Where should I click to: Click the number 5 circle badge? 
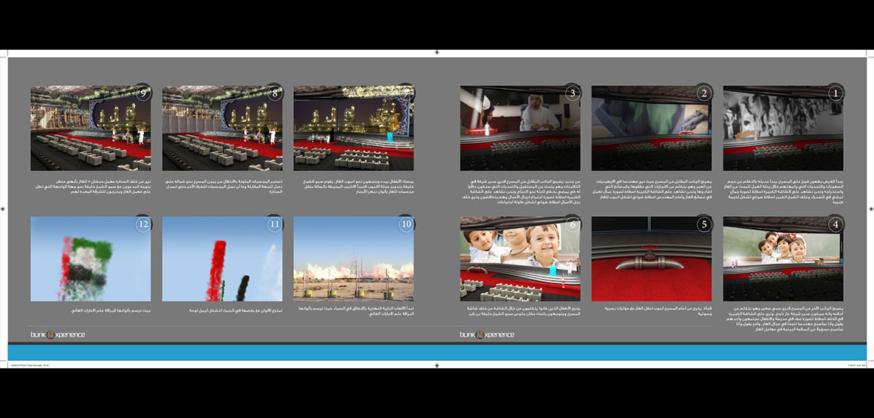[x=704, y=224]
